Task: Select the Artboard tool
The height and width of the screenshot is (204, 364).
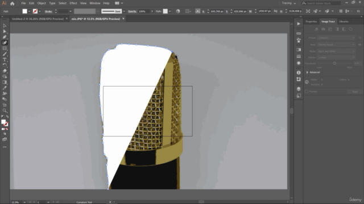Action: [5, 105]
